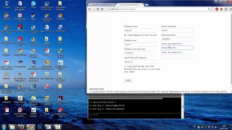This screenshot has height=130, width=232.
Task: Select the Nedjma Easynet desktop icon
Action: (20, 99)
